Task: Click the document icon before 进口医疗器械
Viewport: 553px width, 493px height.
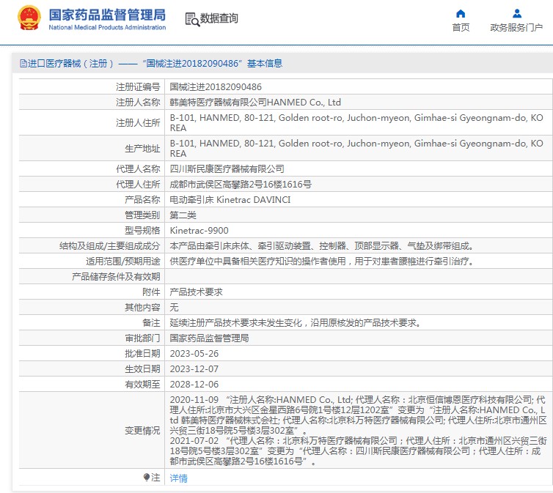Action: (x=23, y=64)
